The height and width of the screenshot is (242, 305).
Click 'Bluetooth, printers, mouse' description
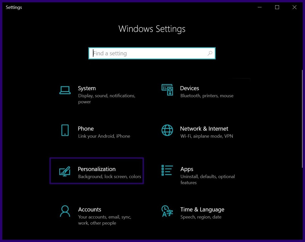(x=207, y=96)
